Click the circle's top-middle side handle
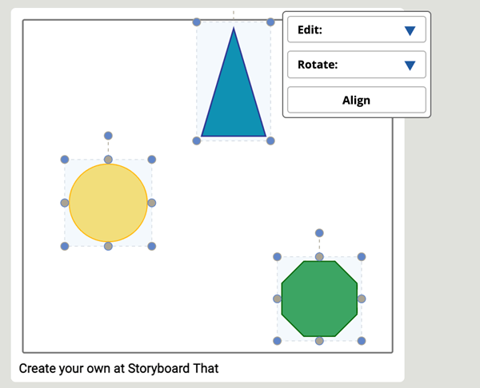The height and width of the screenshot is (388, 480). (108, 160)
